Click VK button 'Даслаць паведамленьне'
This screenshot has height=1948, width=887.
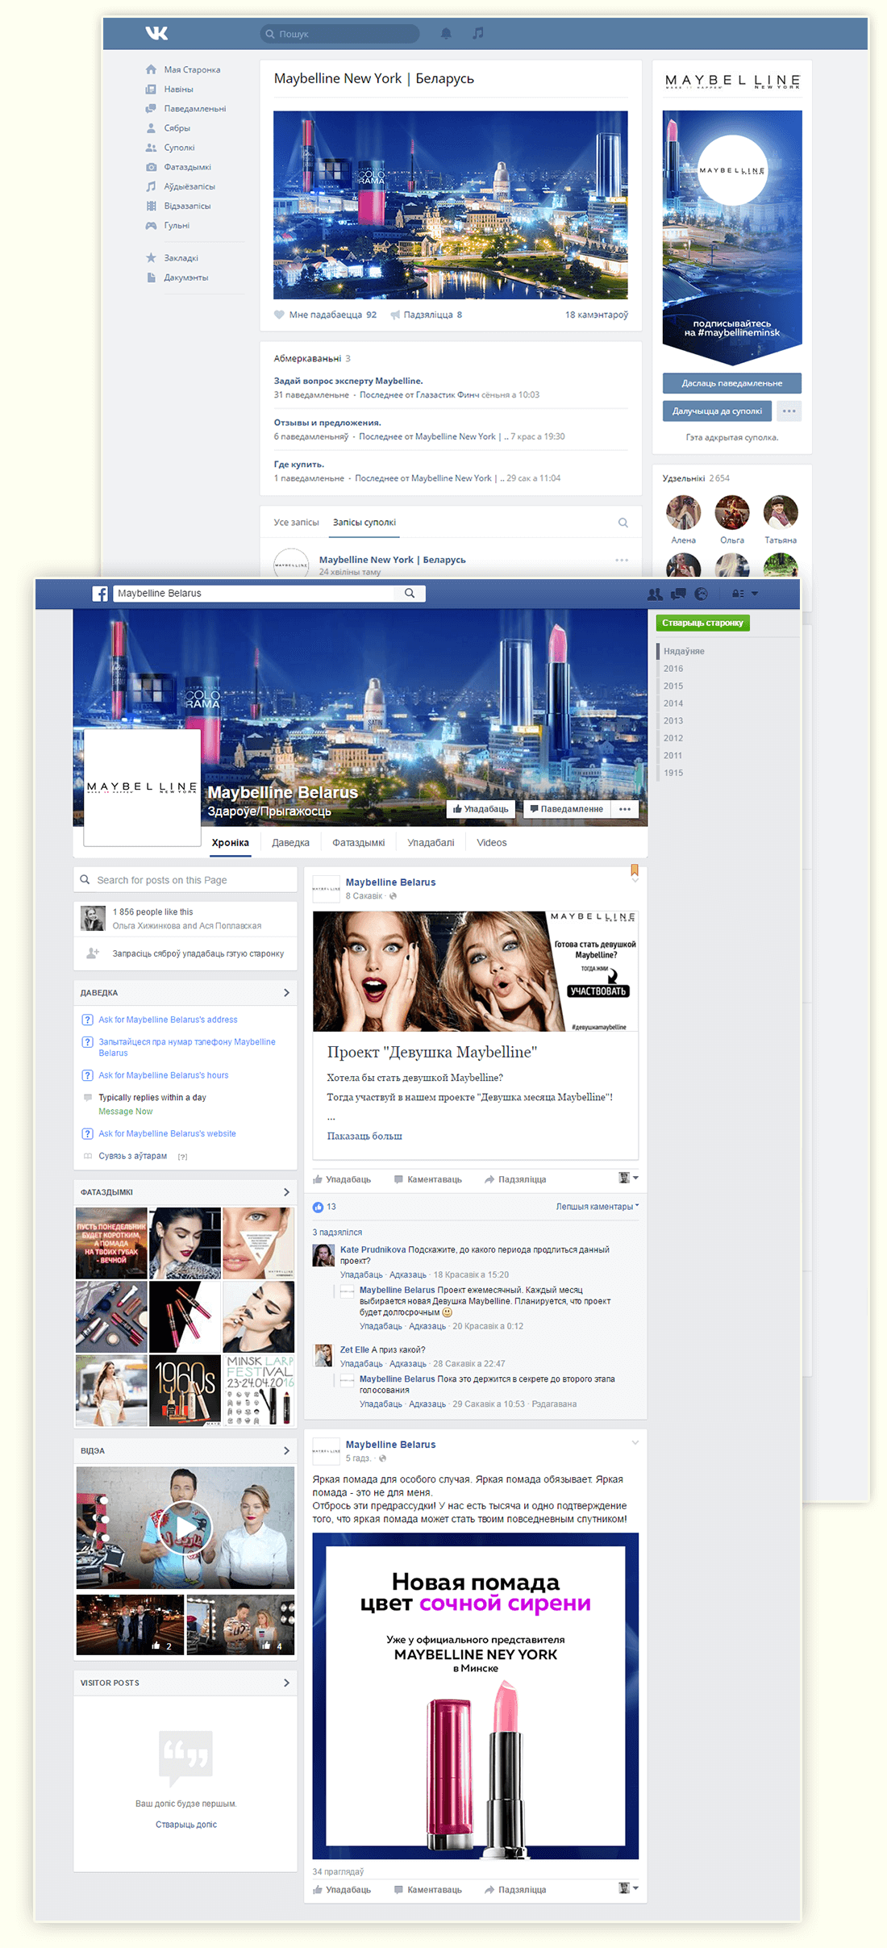(x=732, y=383)
